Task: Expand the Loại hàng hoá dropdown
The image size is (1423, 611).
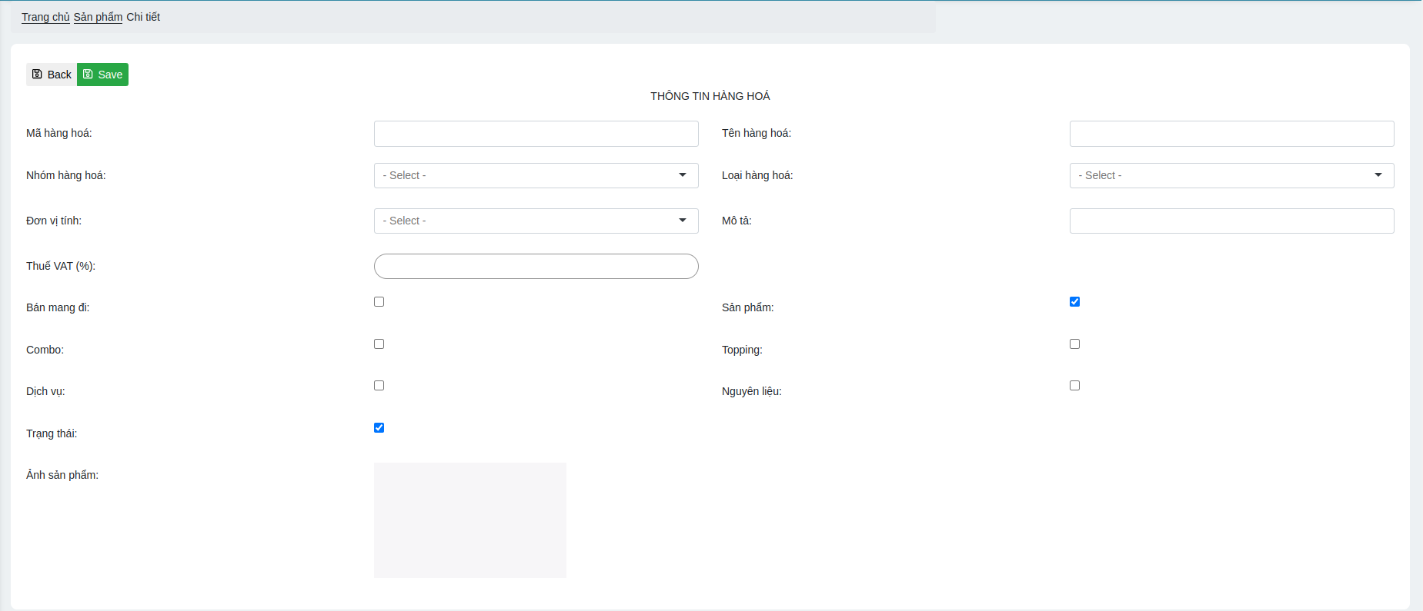Action: coord(1231,175)
